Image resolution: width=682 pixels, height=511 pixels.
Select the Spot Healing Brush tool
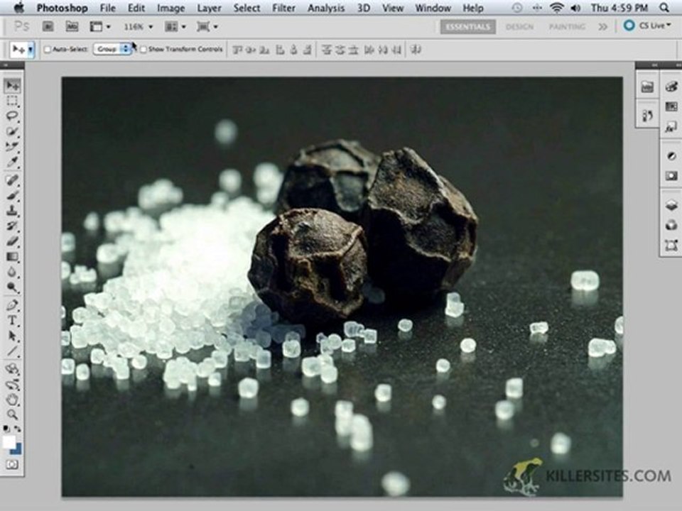click(x=12, y=180)
